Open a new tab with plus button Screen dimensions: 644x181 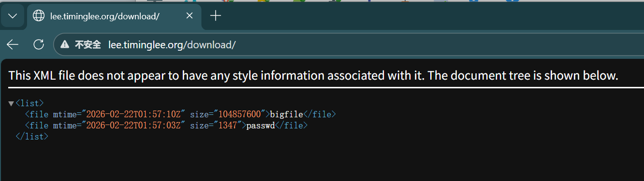click(x=216, y=16)
